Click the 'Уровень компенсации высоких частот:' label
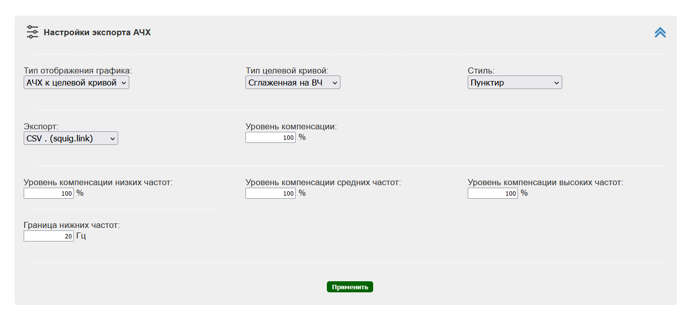694x320 pixels. [x=545, y=182]
